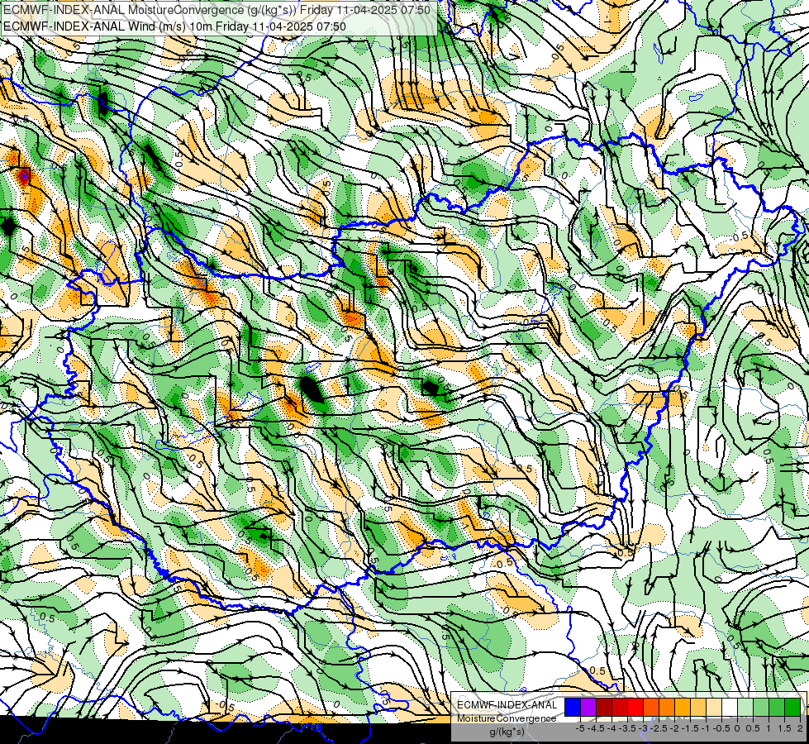Click the MoistureConvergence label in the legend
Image resolution: width=809 pixels, height=744 pixels.
[507, 718]
